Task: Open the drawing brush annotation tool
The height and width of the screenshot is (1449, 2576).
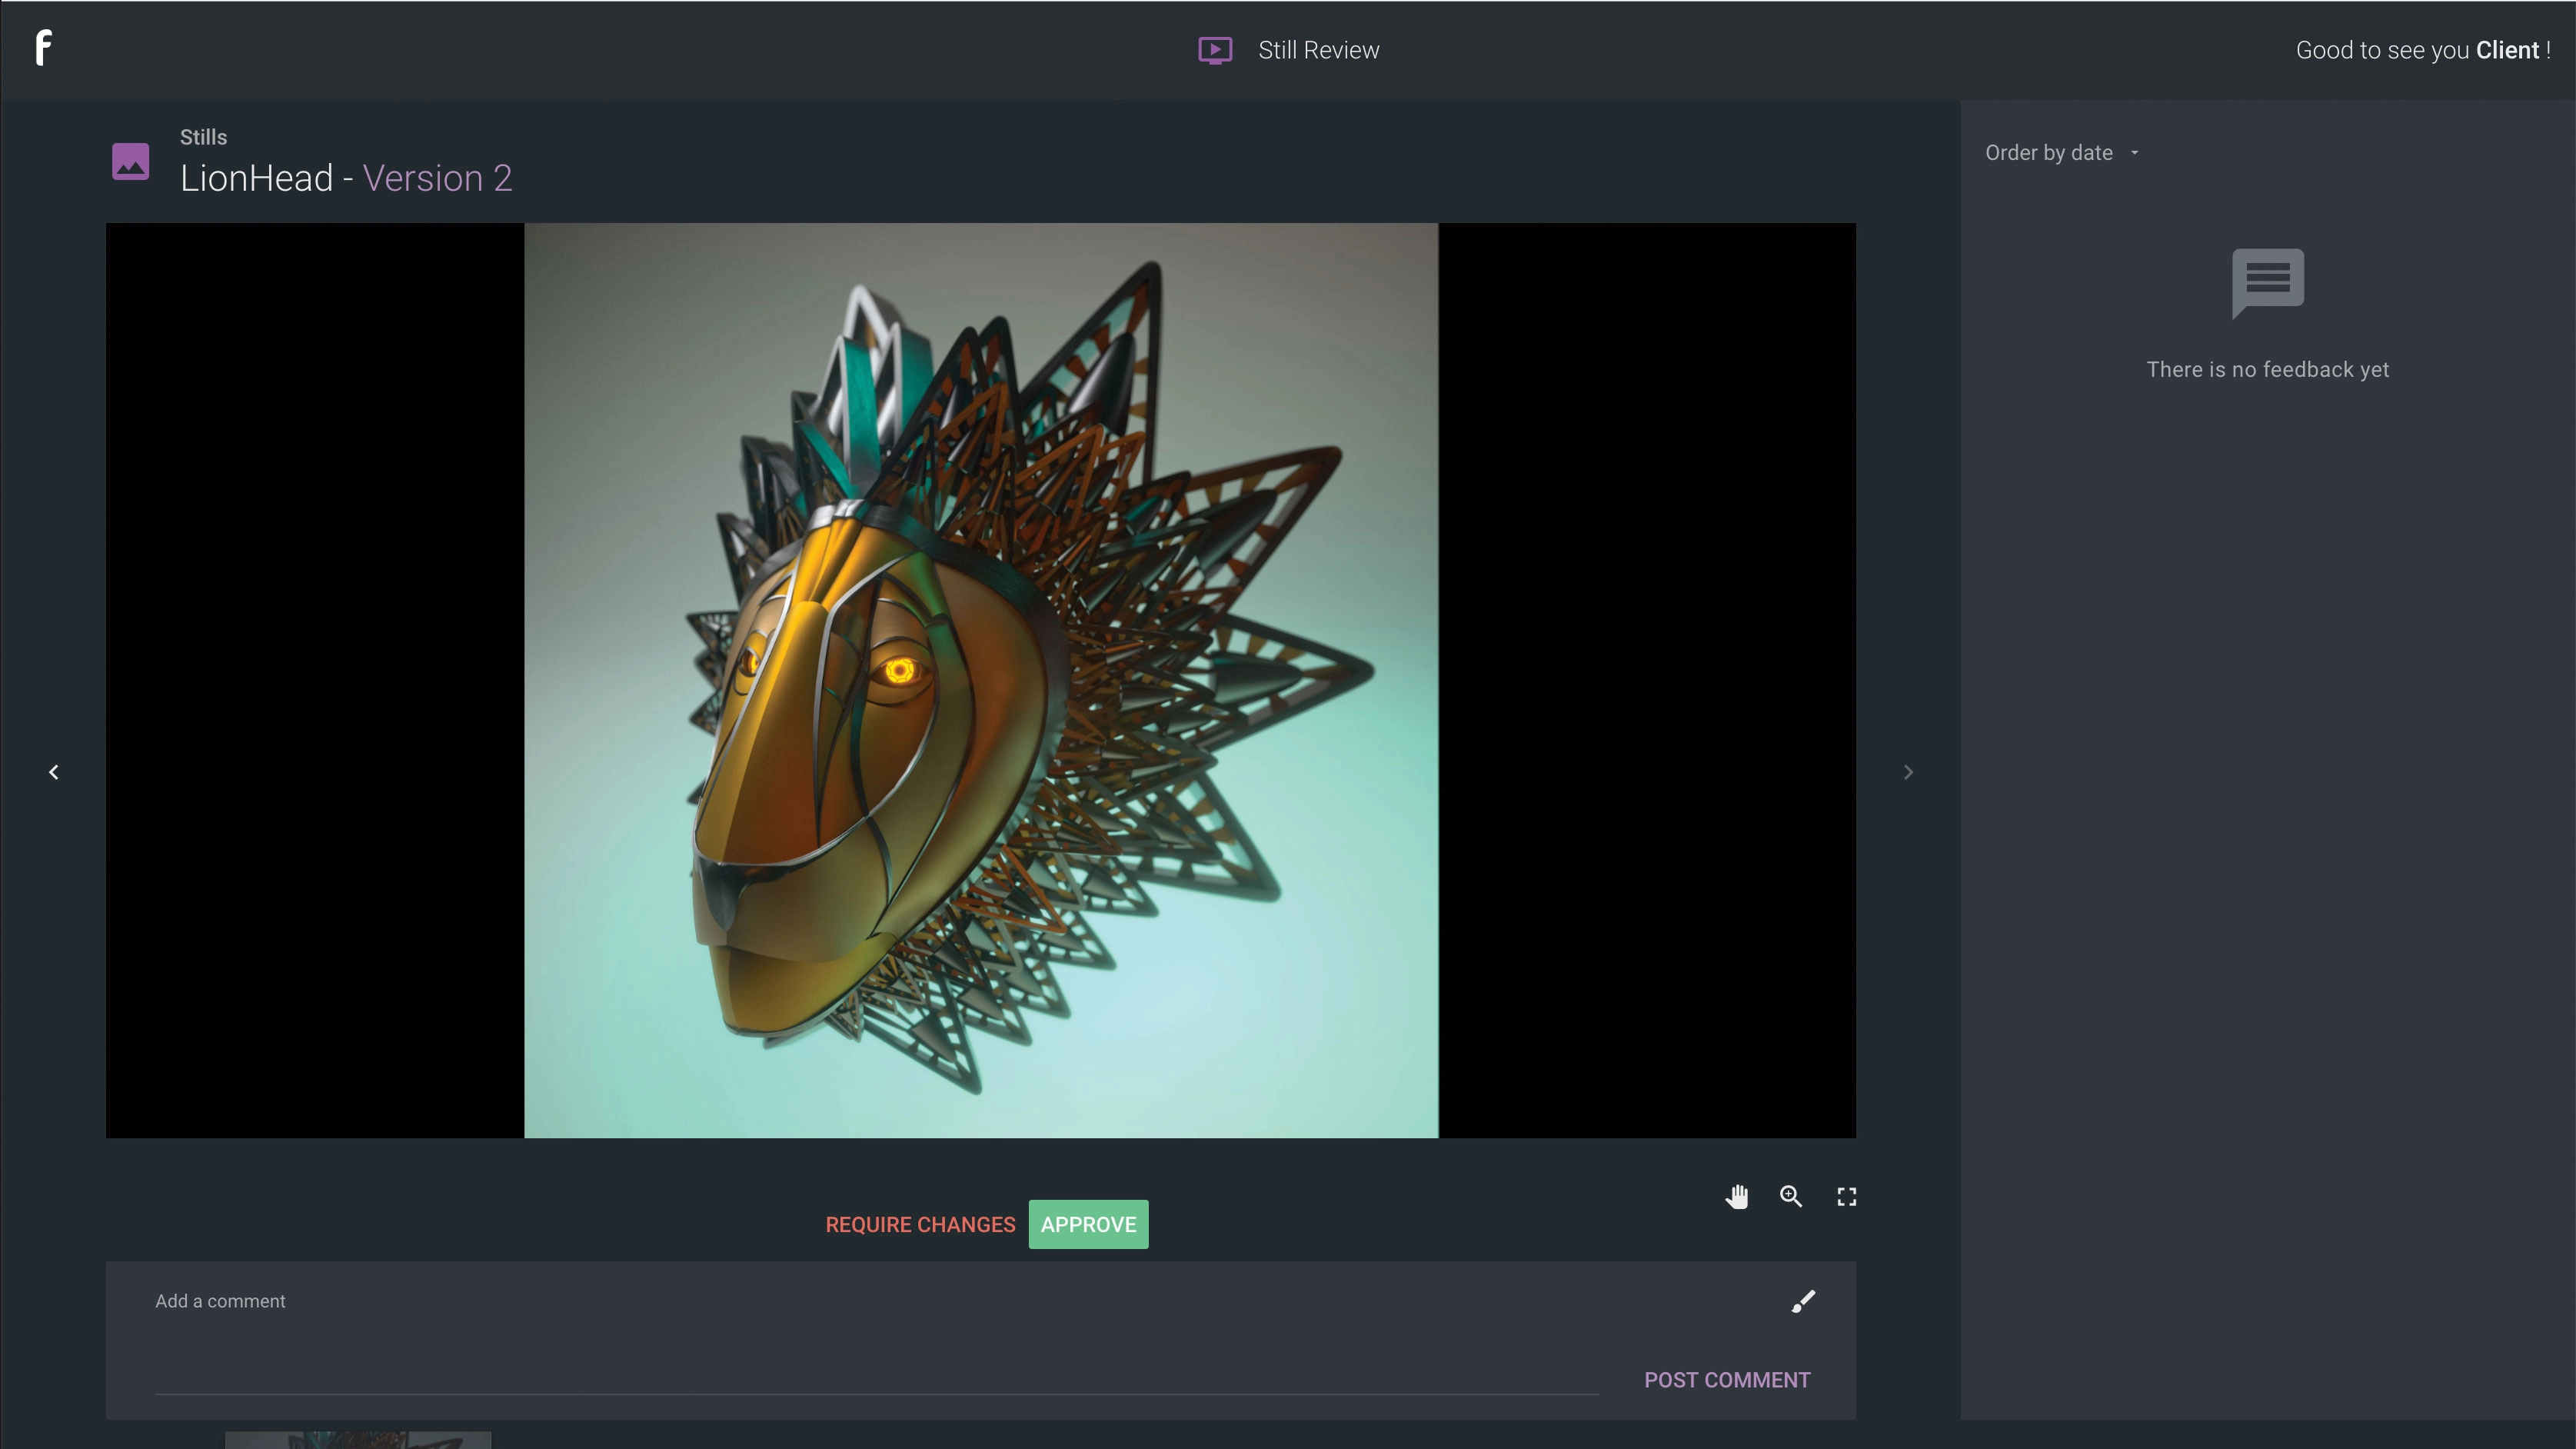Action: [1803, 1301]
